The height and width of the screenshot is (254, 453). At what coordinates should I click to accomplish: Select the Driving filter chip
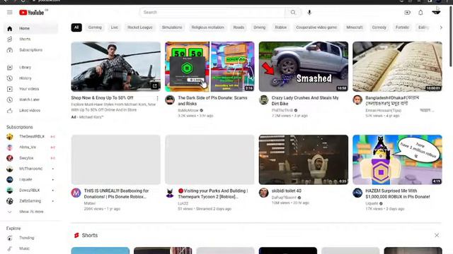coord(260,28)
